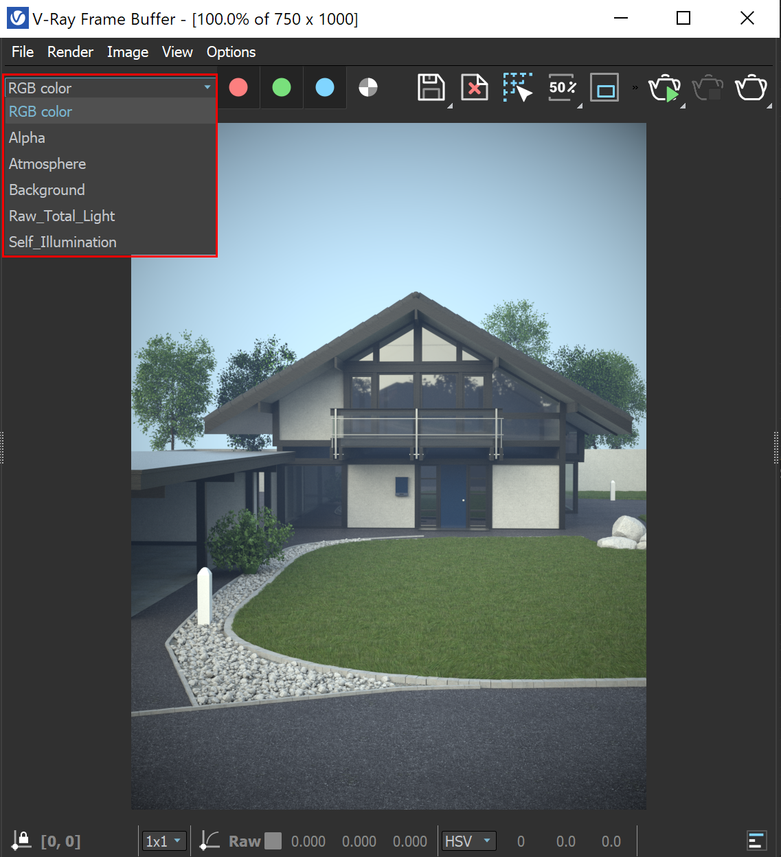Select the Raw_Total_Light element
Screen dimensions: 781x857
click(110, 216)
